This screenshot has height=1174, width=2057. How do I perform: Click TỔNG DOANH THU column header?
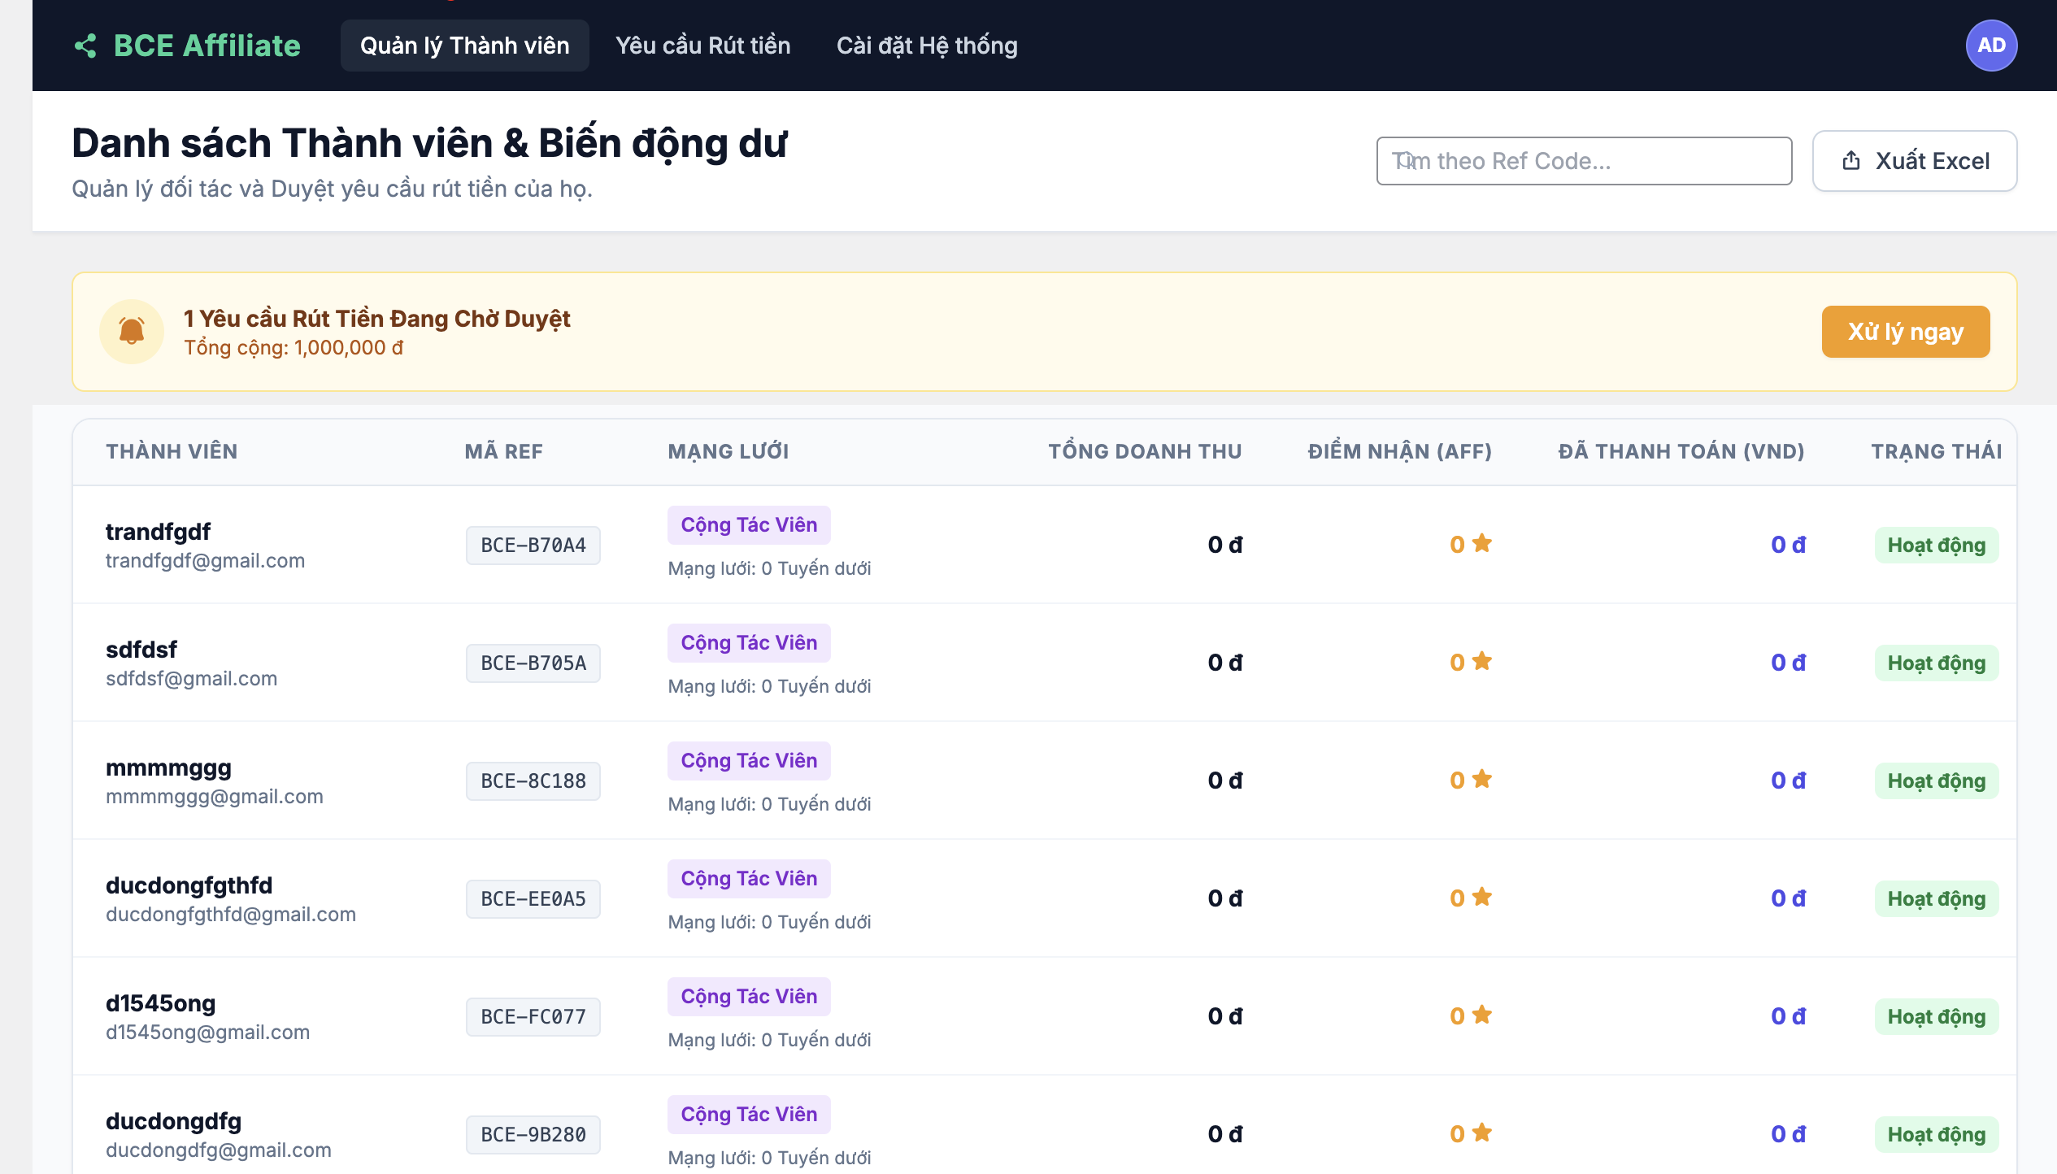pos(1145,452)
